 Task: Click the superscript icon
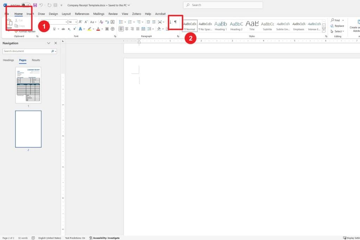[75, 29]
